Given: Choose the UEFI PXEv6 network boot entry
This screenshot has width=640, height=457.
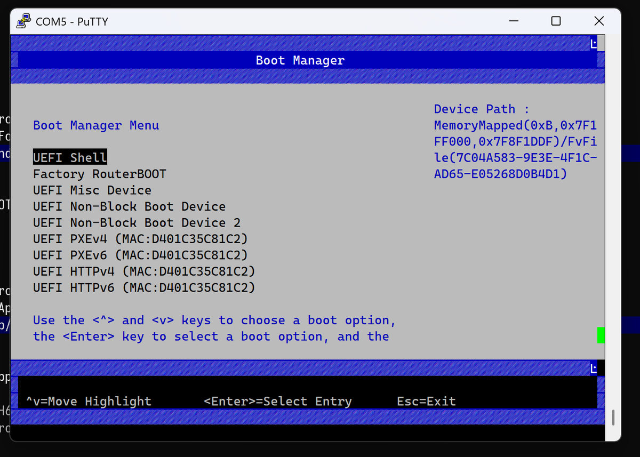Looking at the screenshot, I should point(140,255).
